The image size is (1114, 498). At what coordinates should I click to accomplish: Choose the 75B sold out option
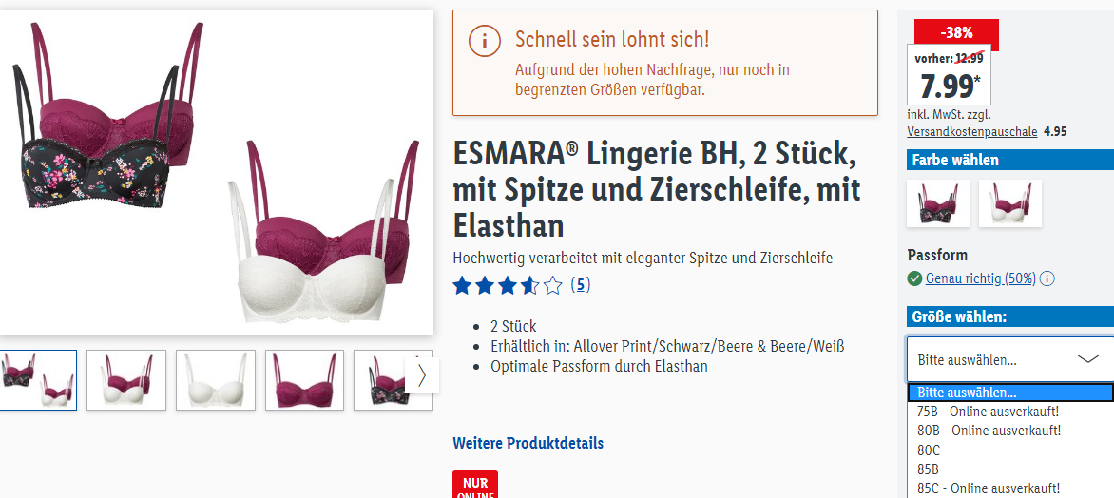(x=989, y=412)
